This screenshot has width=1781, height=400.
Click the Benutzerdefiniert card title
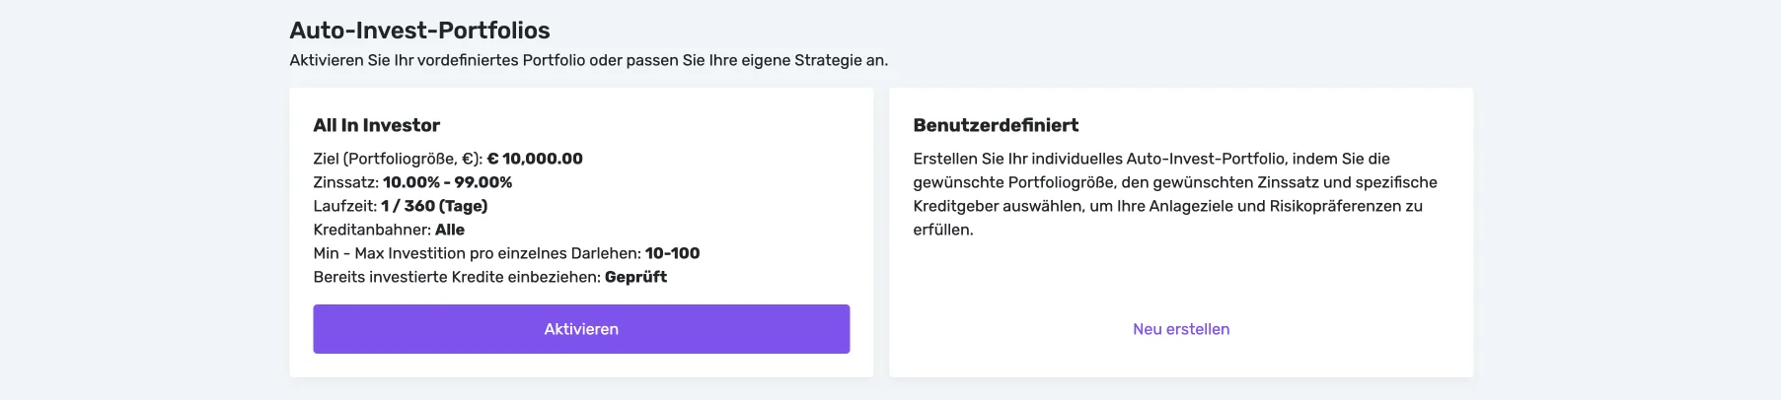pos(996,125)
